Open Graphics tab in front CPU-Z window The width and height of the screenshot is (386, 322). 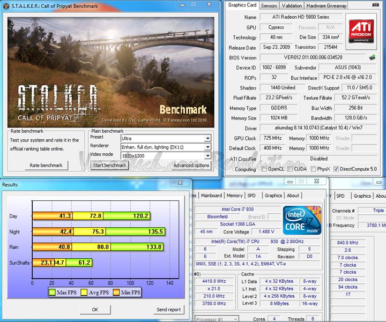click(x=273, y=196)
